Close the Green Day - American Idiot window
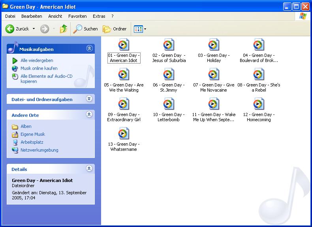Image resolution: width=312 pixels, height=227 pixels. pos(305,7)
